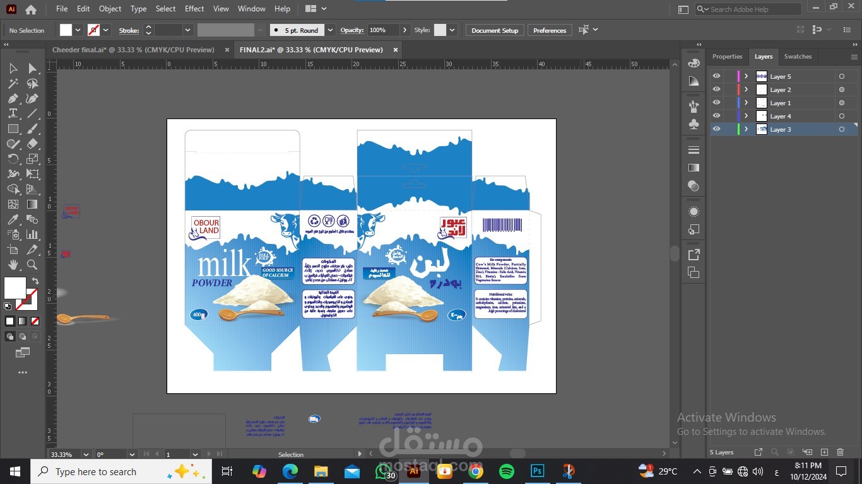
Task: Select the Line Segment tool
Action: 32,113
